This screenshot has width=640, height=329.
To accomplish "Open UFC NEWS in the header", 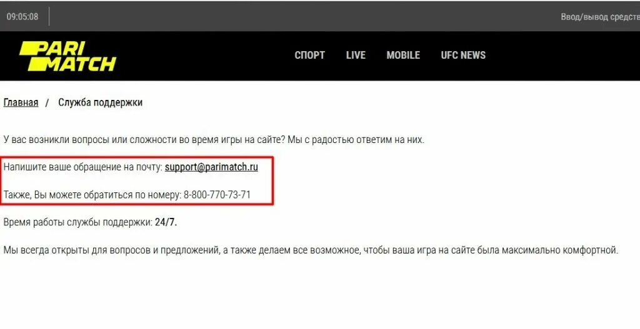I will (463, 55).
